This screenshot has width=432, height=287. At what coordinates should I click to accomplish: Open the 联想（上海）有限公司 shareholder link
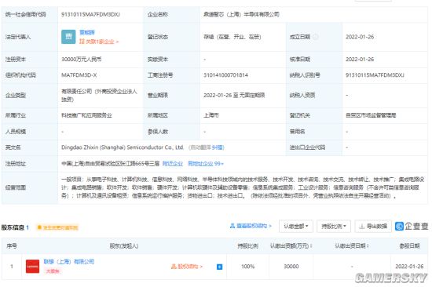[69, 261]
